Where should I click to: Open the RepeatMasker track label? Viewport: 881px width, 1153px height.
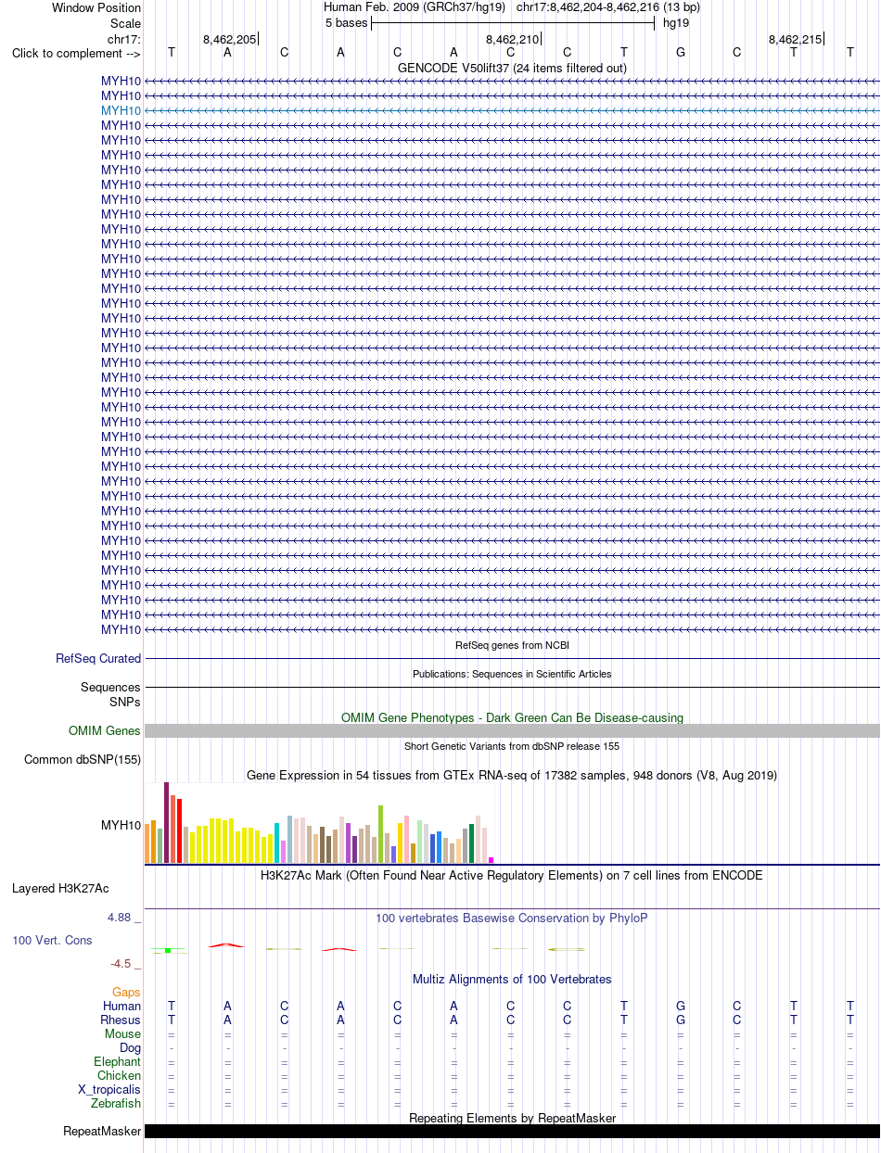pos(102,1131)
